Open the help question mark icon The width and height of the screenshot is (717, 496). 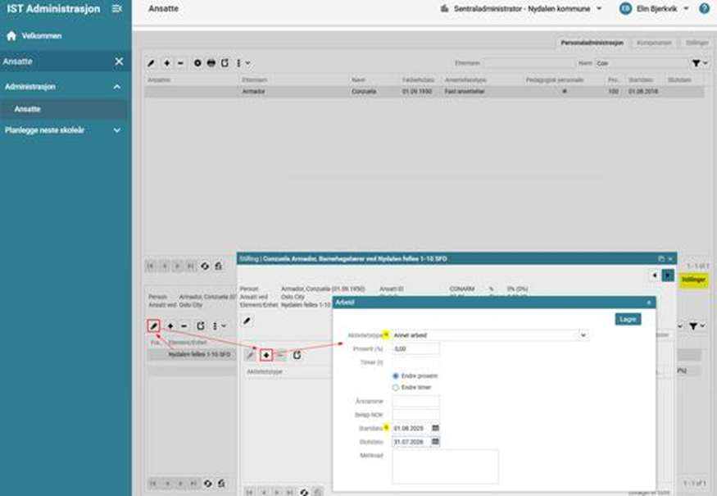704,8
